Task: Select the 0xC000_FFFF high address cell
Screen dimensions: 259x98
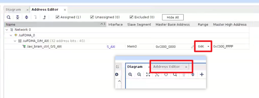Action: (x=223, y=47)
